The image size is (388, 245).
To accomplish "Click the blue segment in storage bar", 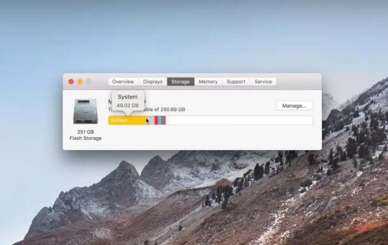I will pos(161,120).
